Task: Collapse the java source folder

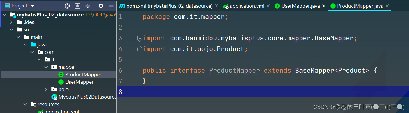Action: click(25, 45)
